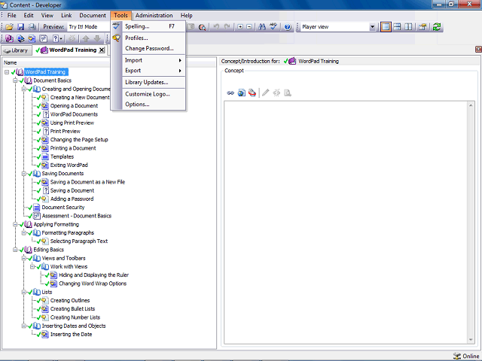Click the Redo arrow icon
This screenshot has width=482, height=361.
click(227, 27)
